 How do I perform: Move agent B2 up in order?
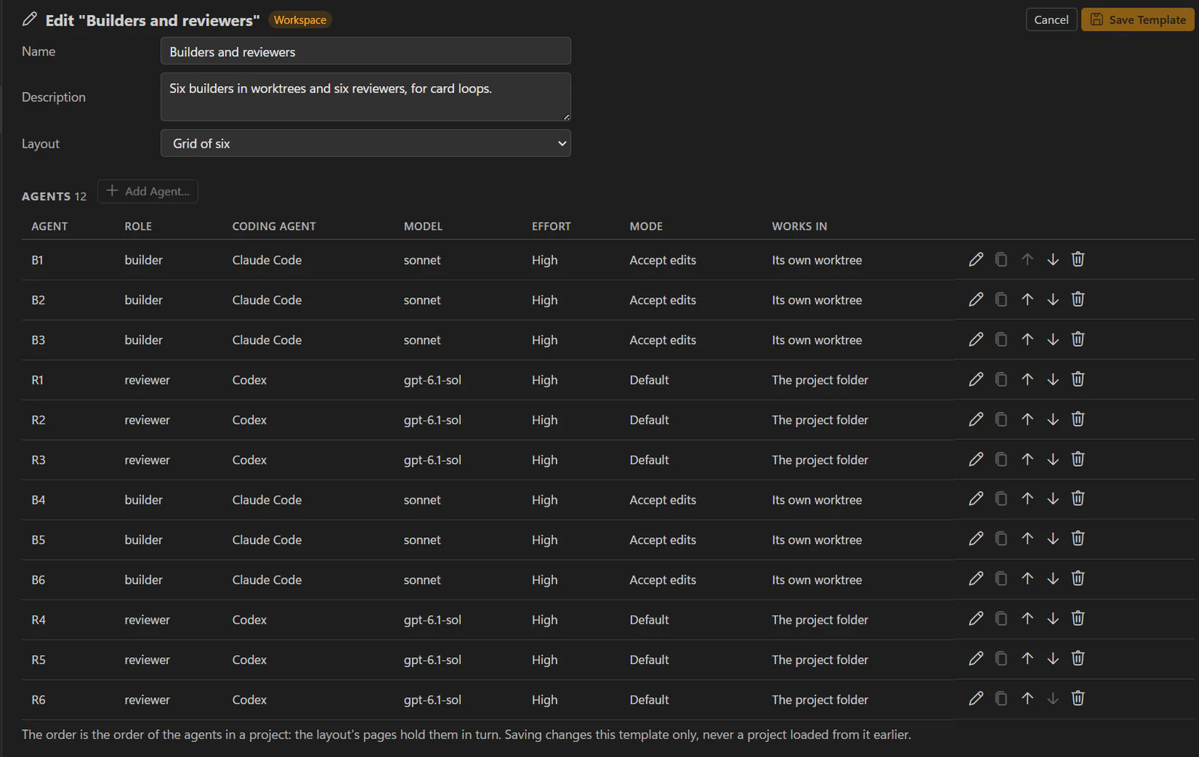(1027, 299)
